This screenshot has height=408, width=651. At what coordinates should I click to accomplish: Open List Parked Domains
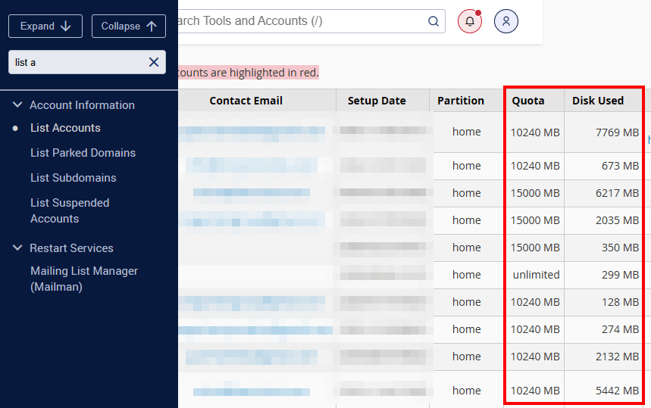(x=83, y=153)
